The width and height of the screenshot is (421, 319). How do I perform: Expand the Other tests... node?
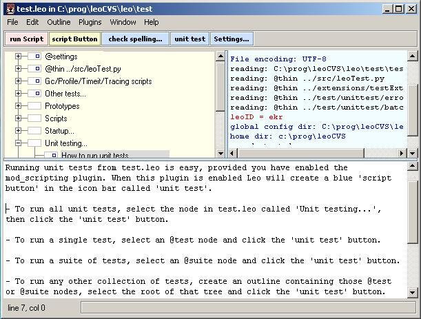coord(18,93)
